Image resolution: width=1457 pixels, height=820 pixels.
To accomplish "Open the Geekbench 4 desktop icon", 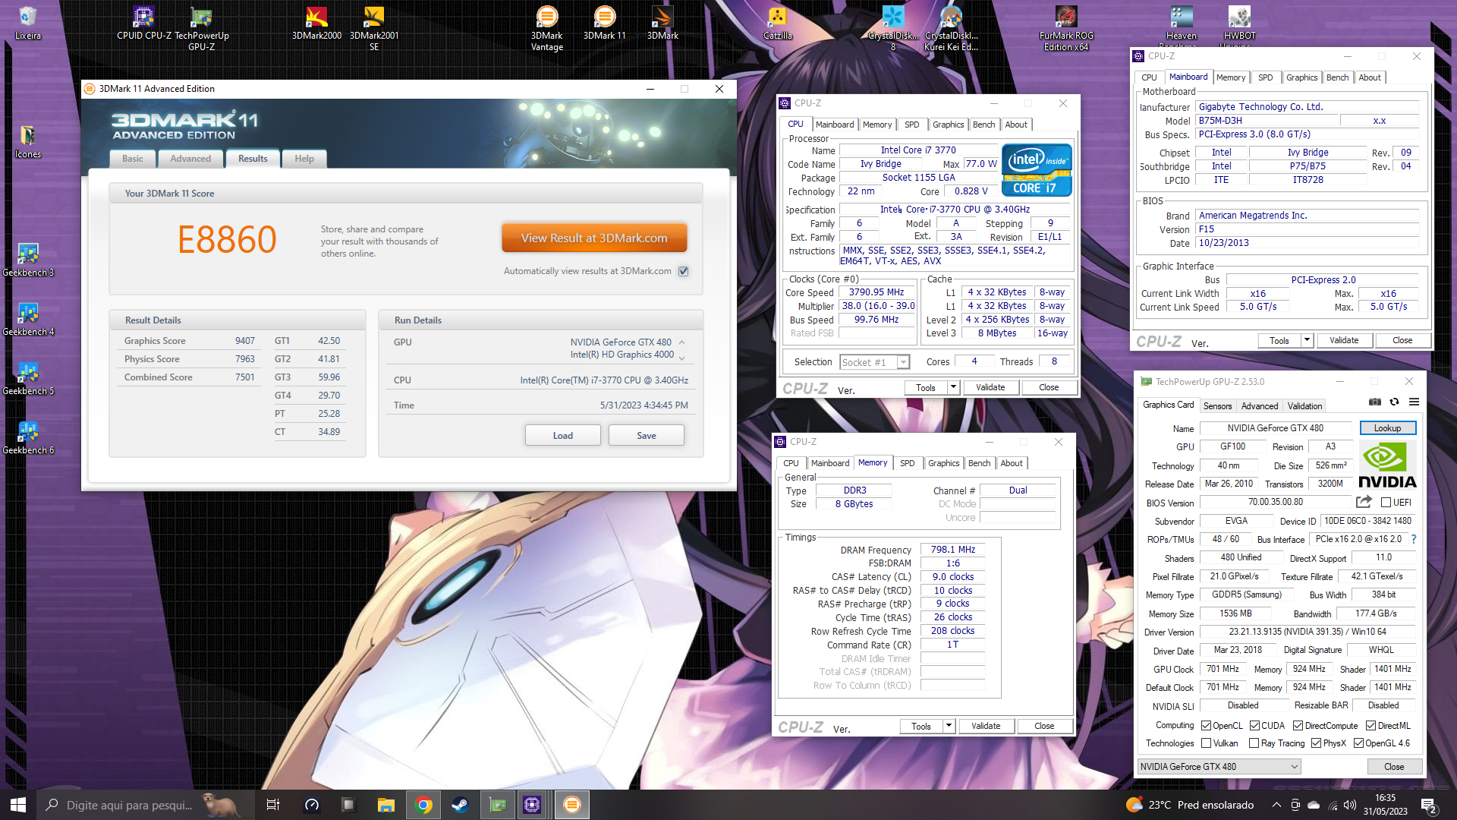I will point(28,320).
